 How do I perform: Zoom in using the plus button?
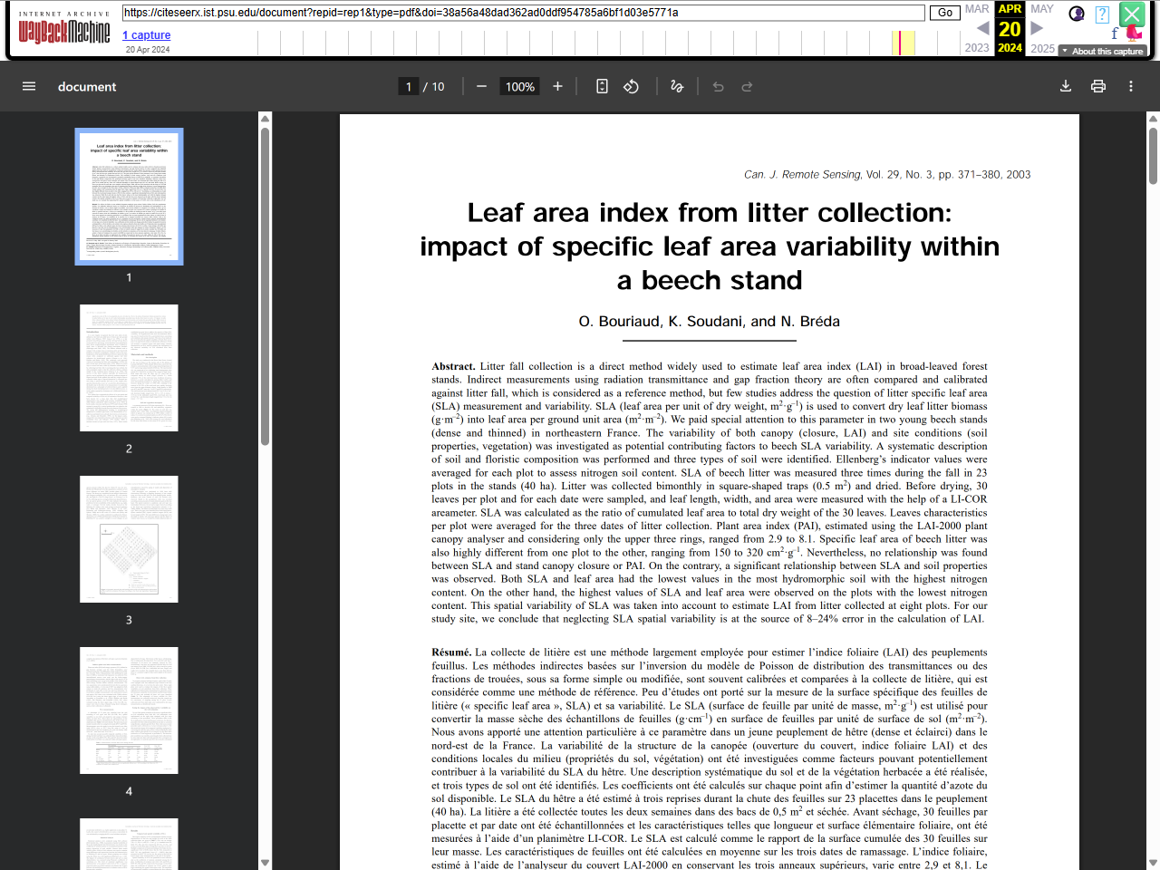pyautogui.click(x=557, y=86)
